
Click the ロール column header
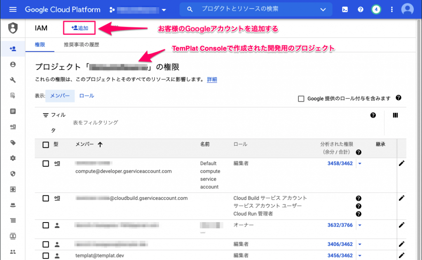tap(240, 144)
